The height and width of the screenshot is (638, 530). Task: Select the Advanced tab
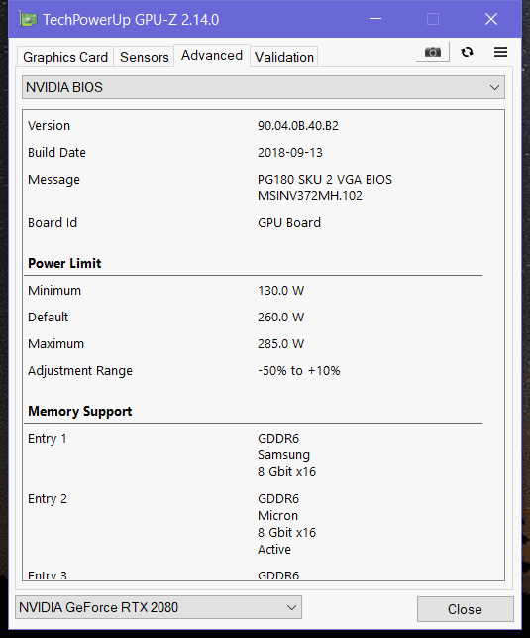212,55
